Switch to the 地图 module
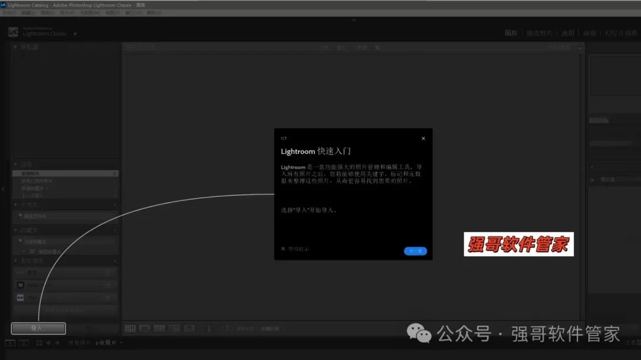 (568, 33)
